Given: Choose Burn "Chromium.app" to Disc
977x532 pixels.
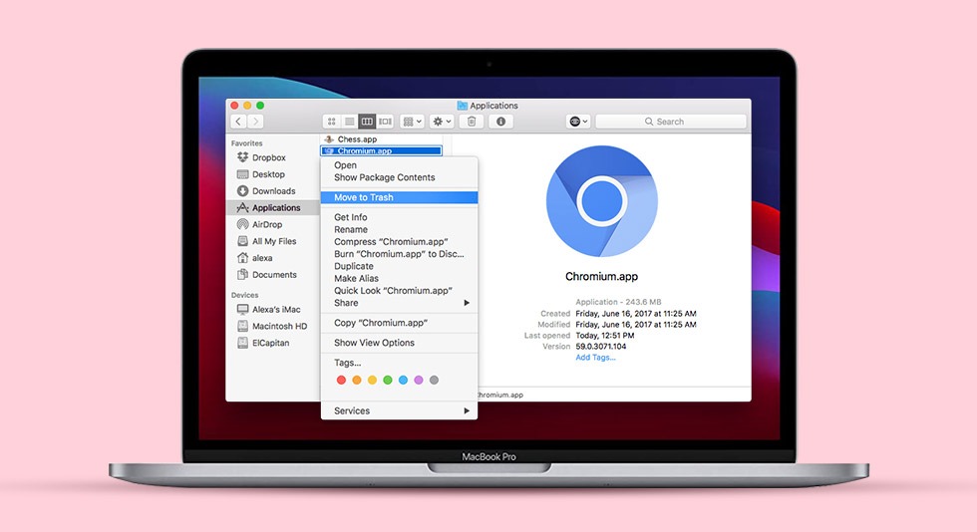Looking at the screenshot, I should tap(399, 254).
